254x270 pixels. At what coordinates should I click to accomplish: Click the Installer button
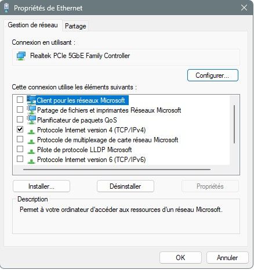click(41, 186)
